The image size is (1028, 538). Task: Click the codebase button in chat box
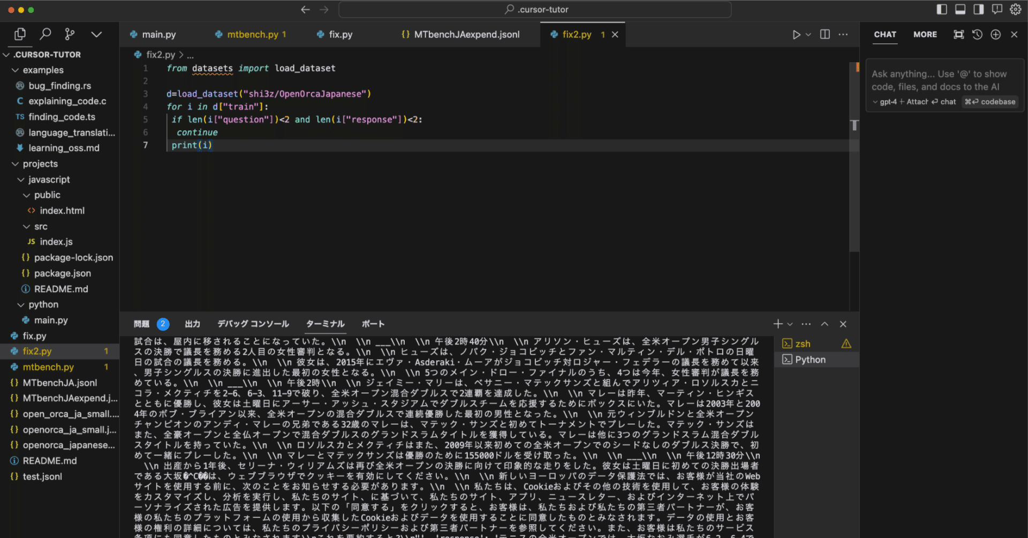tap(990, 102)
